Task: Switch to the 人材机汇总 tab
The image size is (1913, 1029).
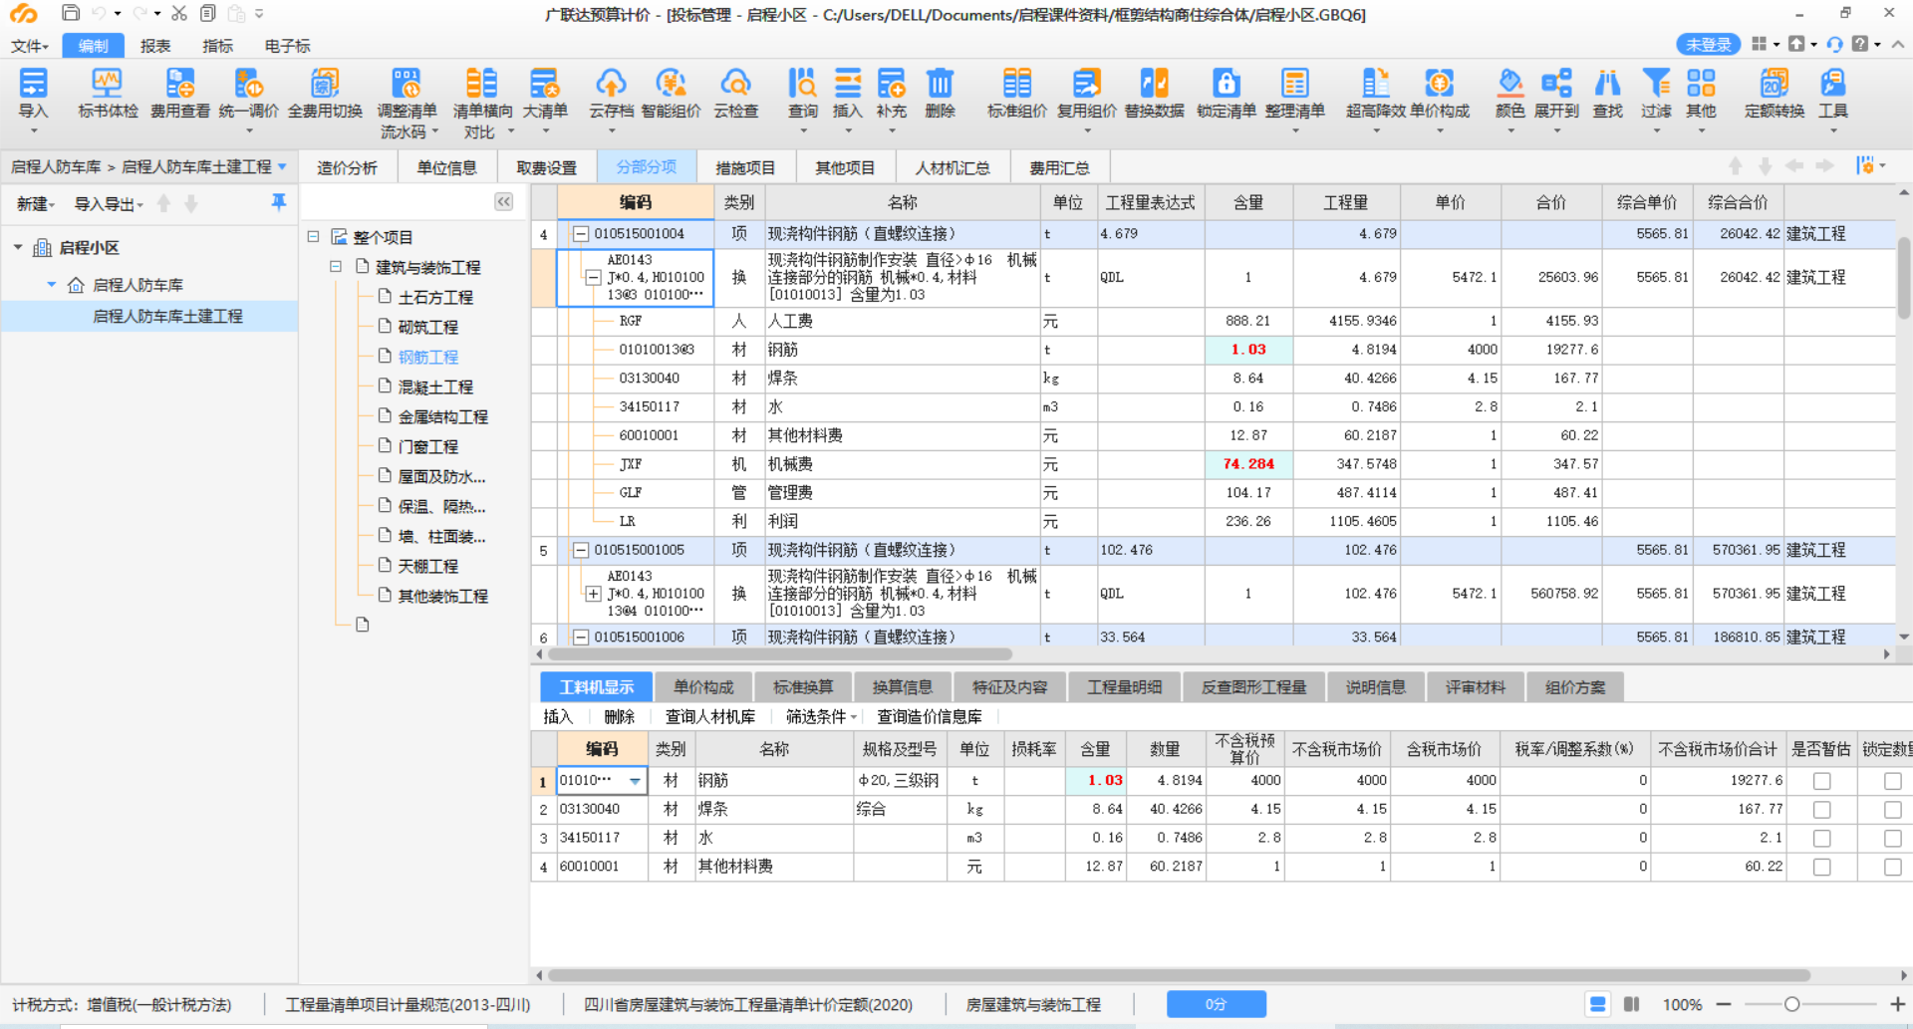Action: pos(953,167)
